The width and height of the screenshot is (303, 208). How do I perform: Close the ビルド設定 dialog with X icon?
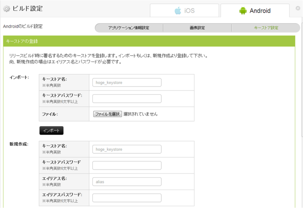click(x=298, y=8)
